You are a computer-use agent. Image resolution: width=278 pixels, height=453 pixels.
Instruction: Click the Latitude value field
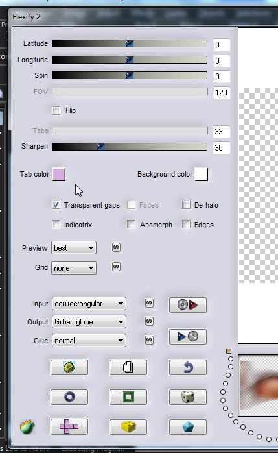tap(222, 45)
